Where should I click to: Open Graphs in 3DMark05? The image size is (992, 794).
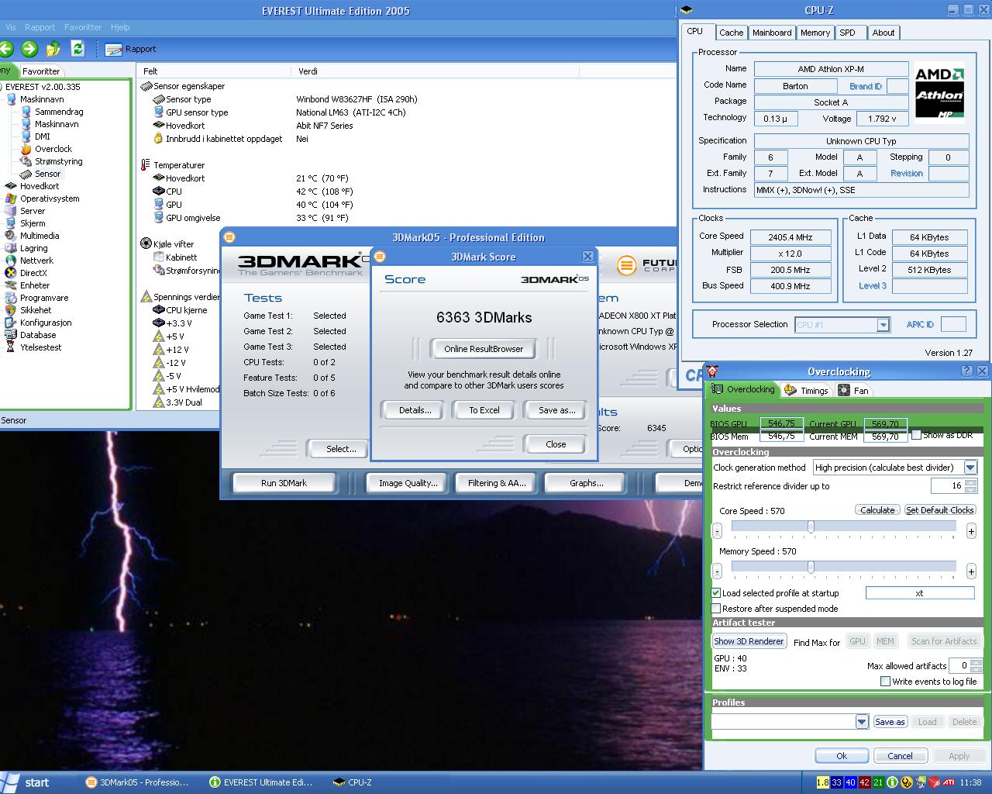(586, 483)
